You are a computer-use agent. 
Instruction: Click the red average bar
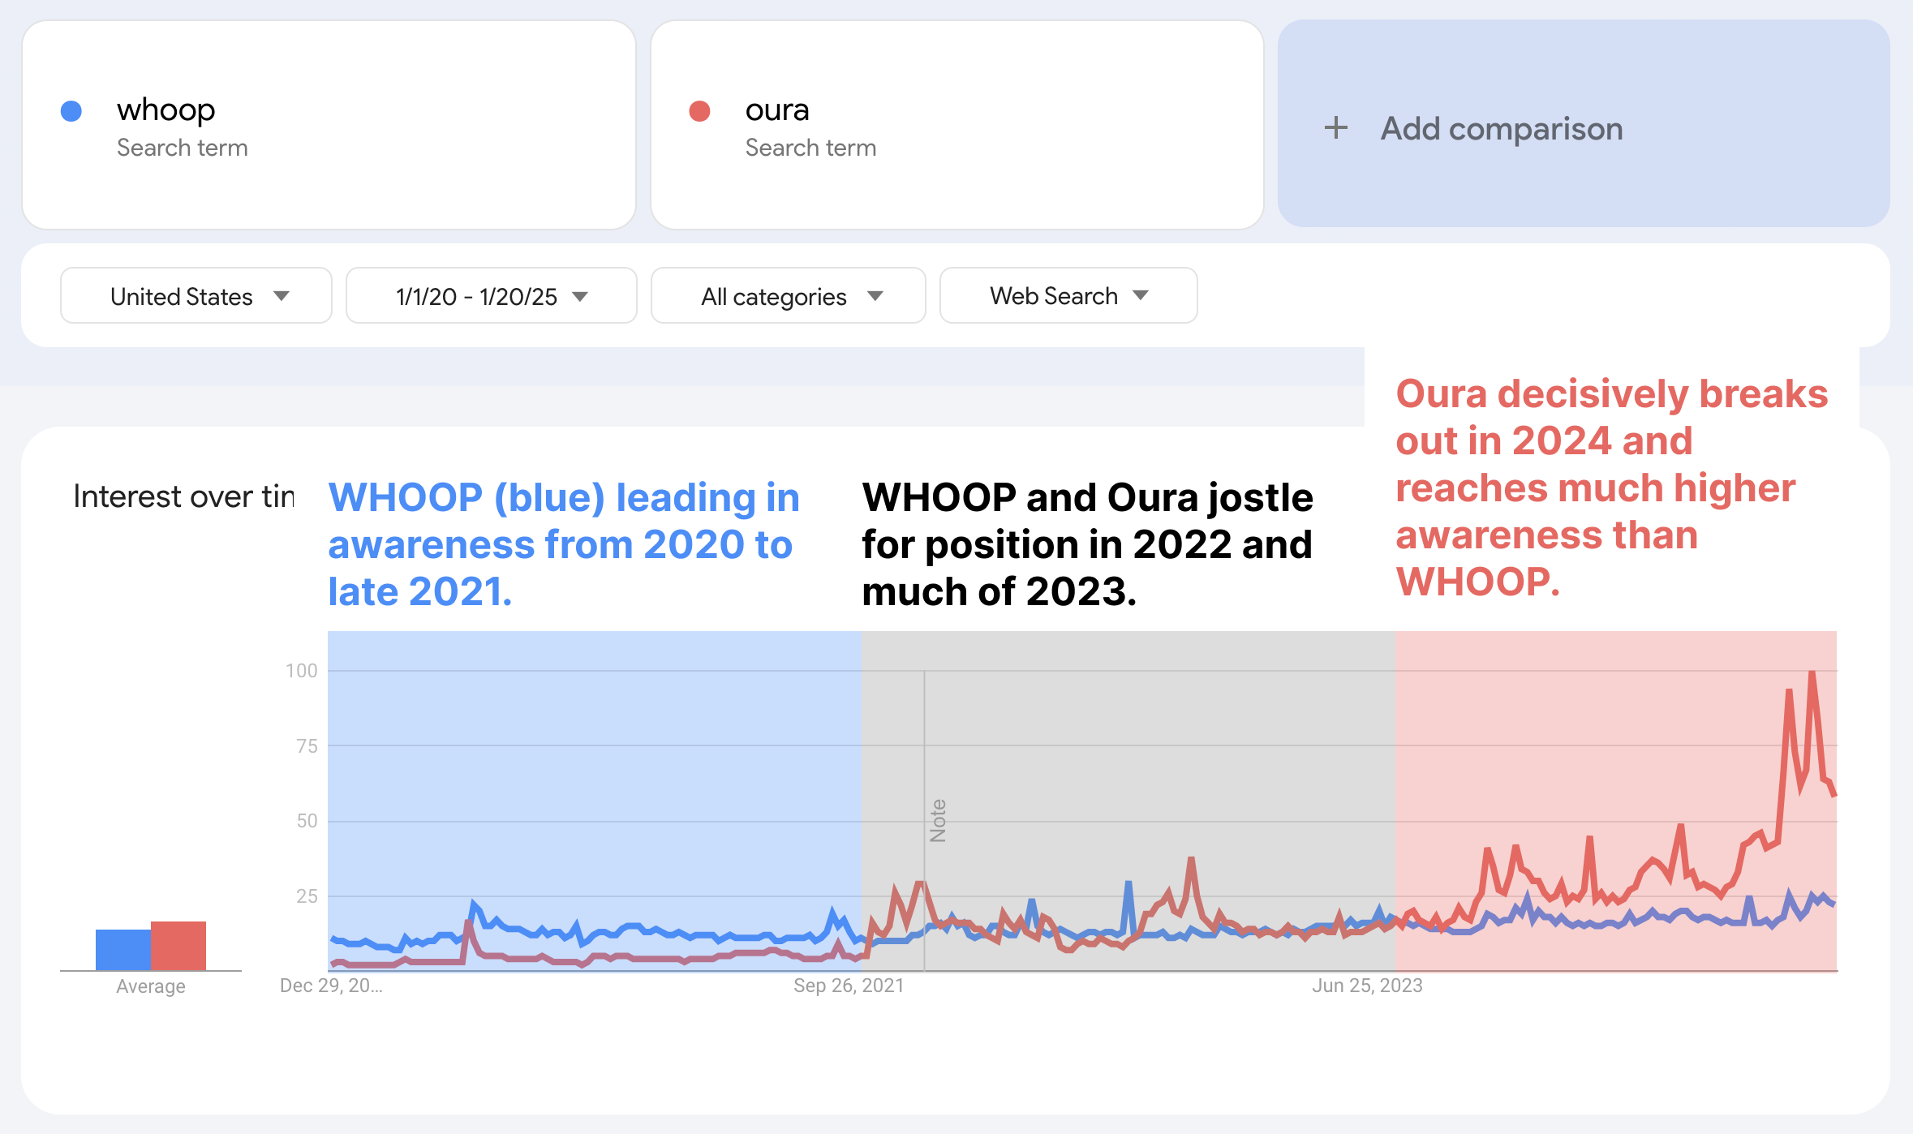point(178,945)
